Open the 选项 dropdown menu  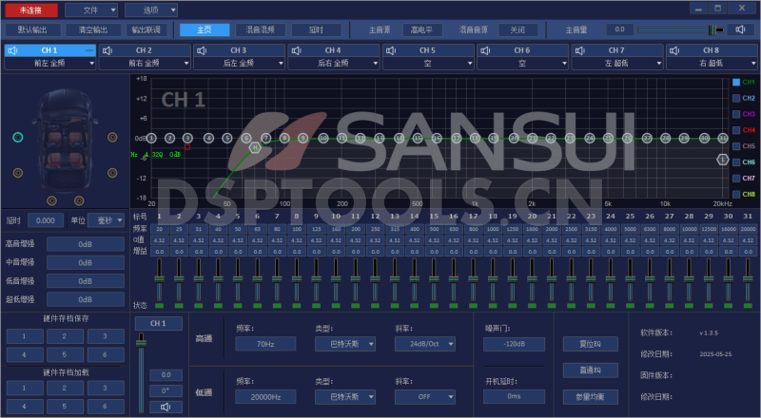pos(151,10)
